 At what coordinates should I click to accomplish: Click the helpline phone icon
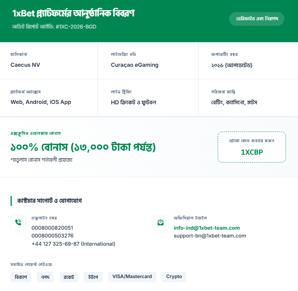pos(18,223)
